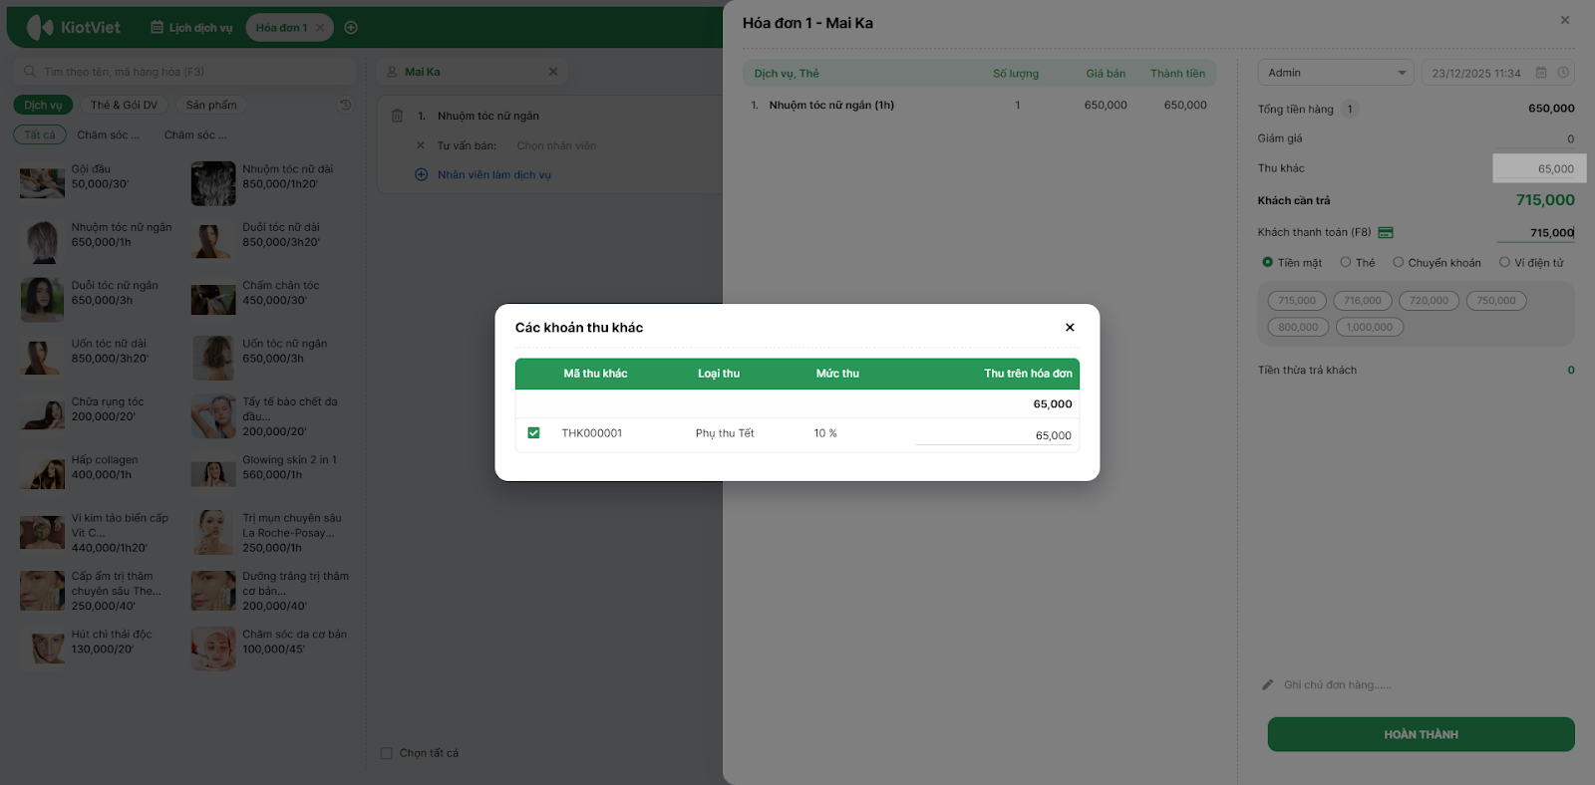Screen dimensions: 1595x785
Task: Click the Tiền thừa trả khách label
Action: pyautogui.click(x=1307, y=371)
